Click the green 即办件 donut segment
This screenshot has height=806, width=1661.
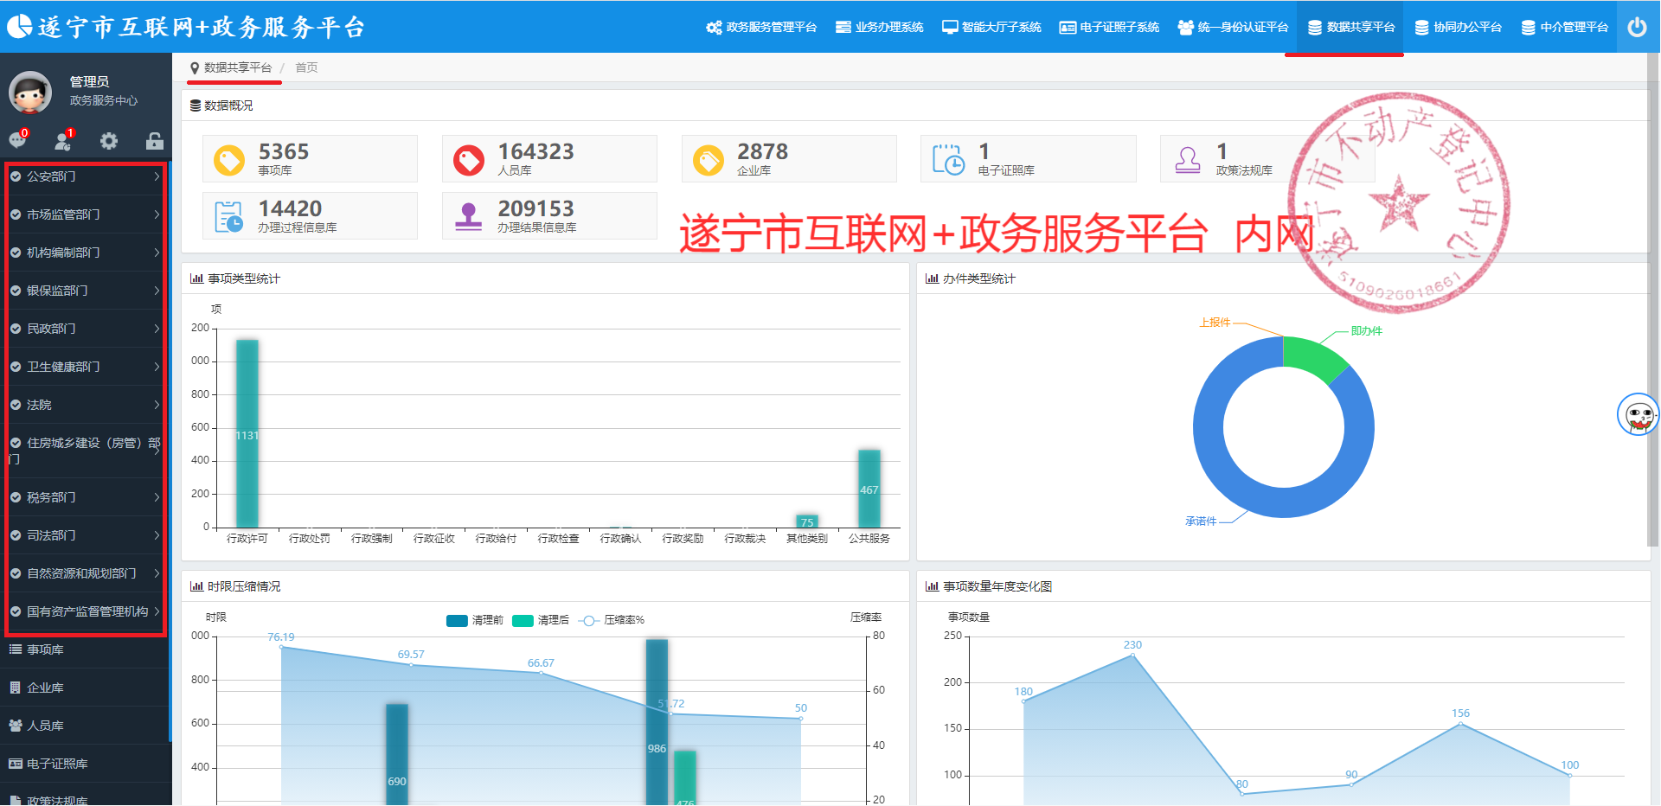pos(1313,355)
